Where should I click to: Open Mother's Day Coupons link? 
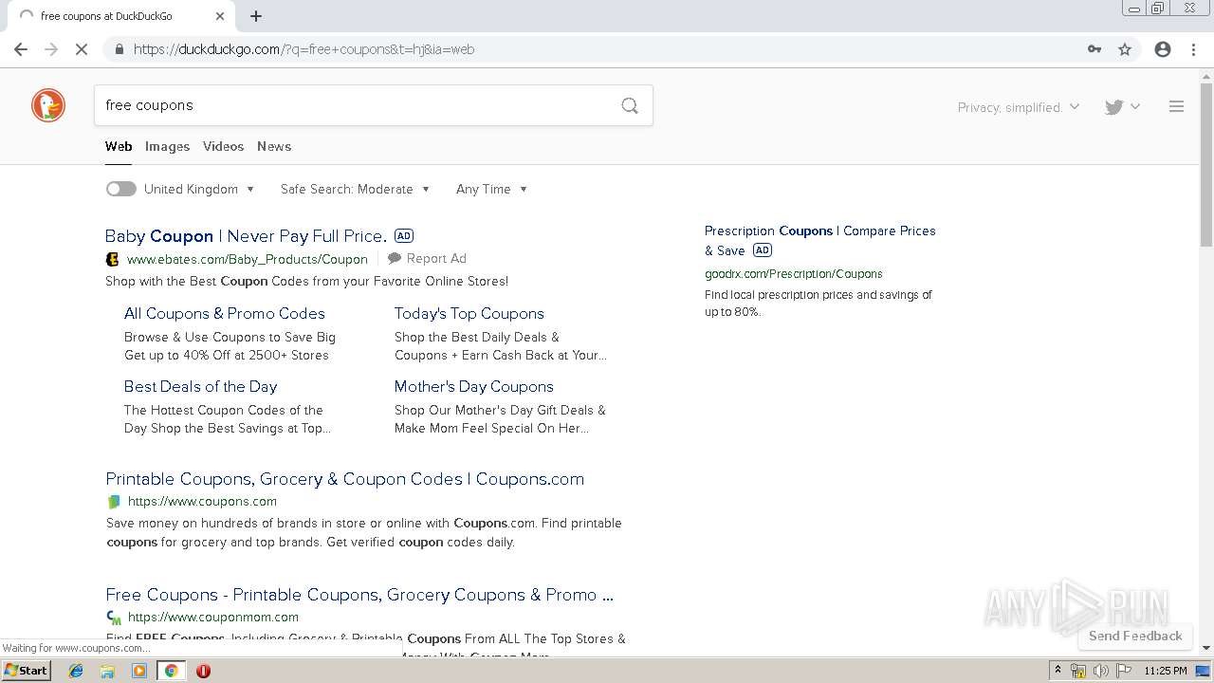point(474,386)
